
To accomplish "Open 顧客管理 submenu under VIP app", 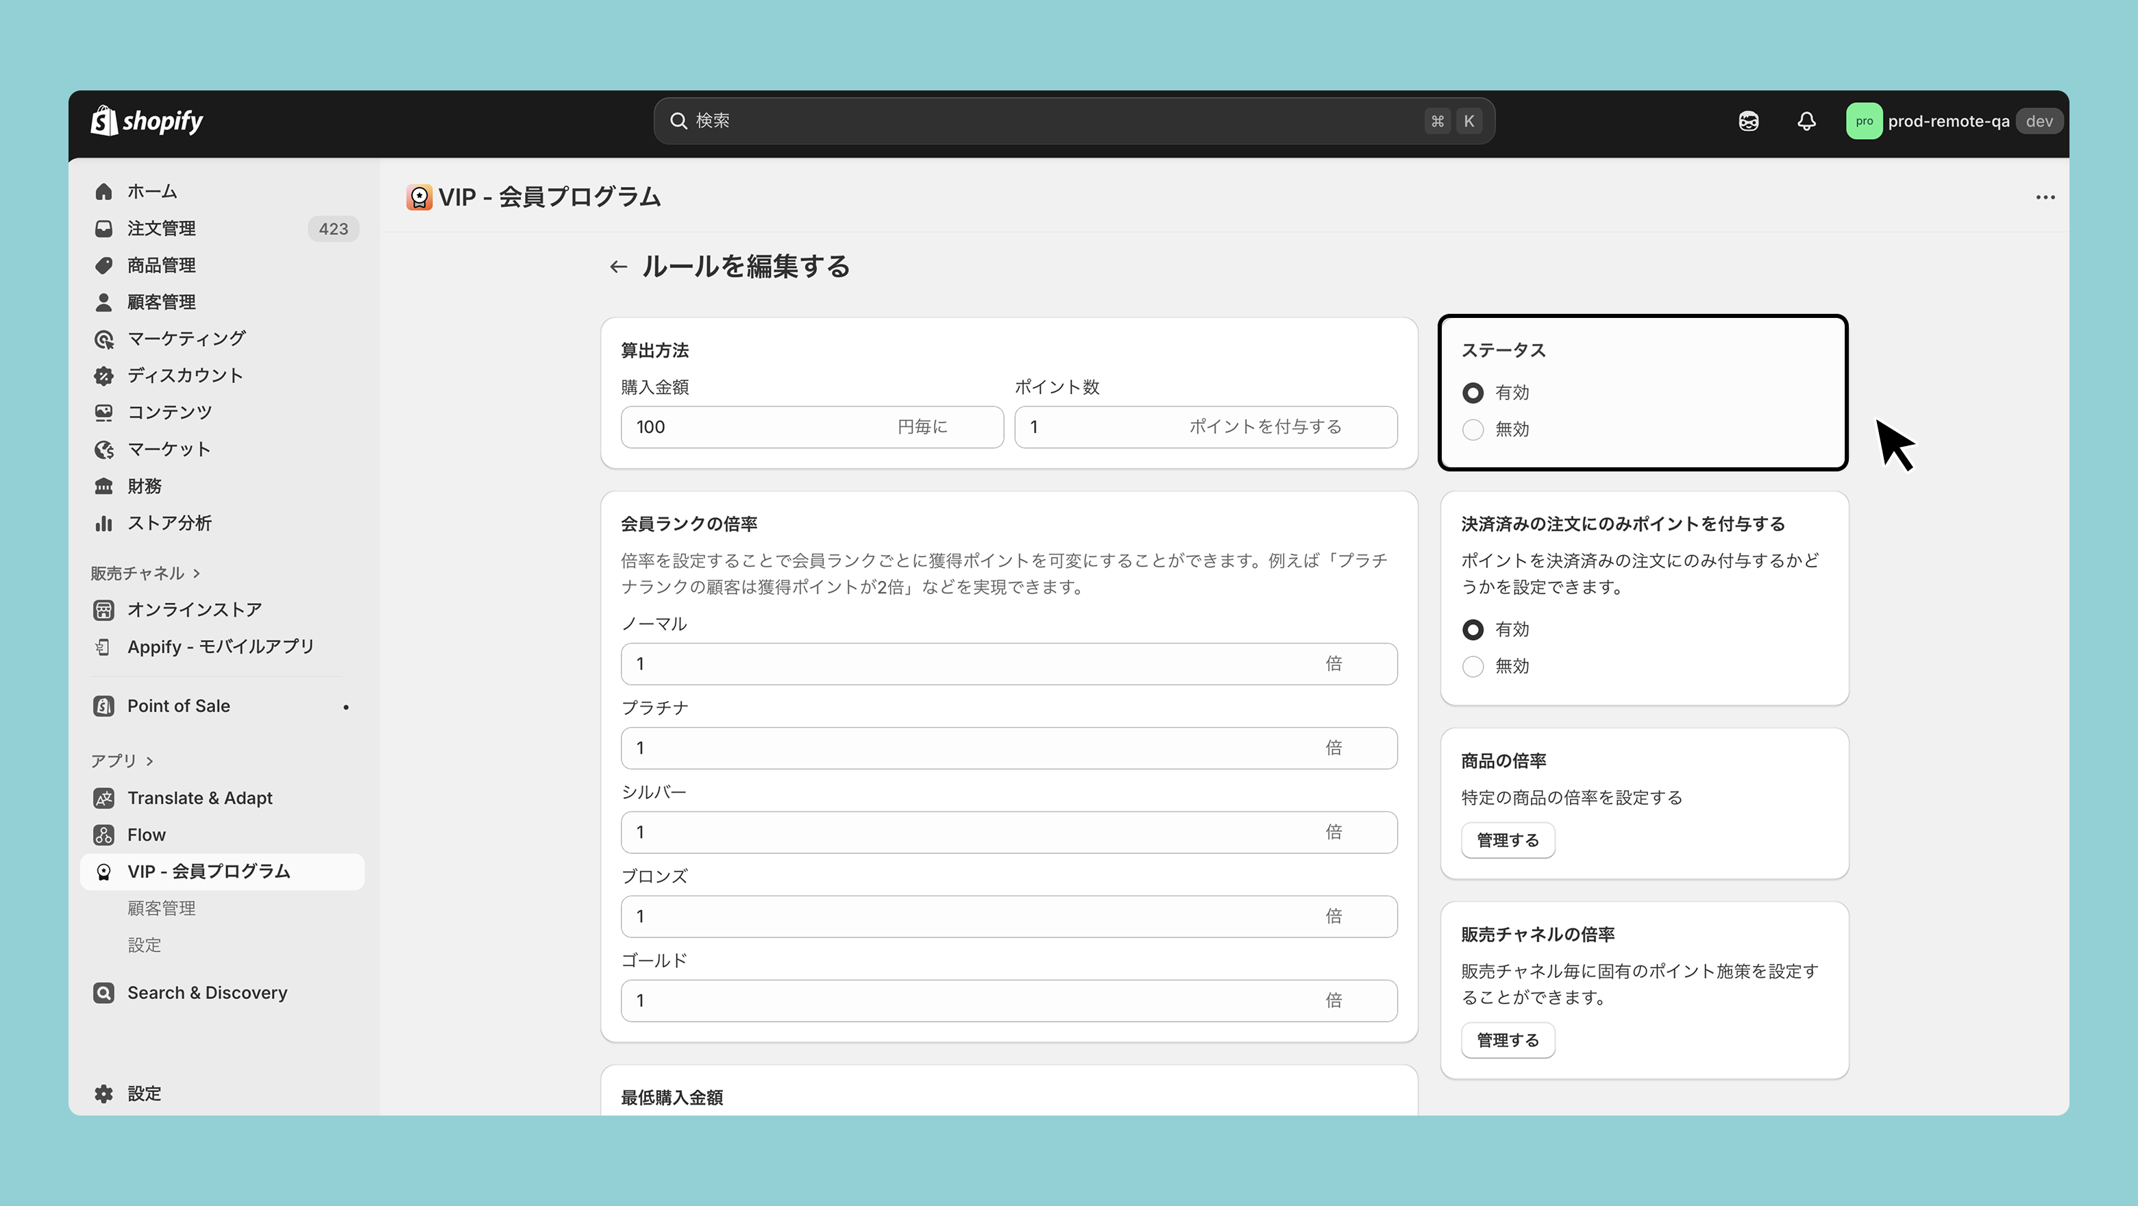I will (x=162, y=908).
